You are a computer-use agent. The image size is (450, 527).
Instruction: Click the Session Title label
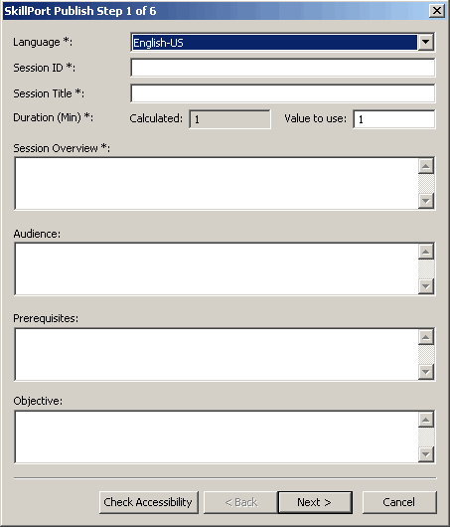click(x=49, y=93)
